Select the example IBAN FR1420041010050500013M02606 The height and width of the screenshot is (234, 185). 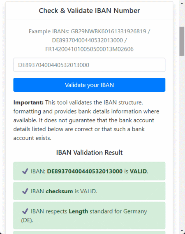click(89, 49)
